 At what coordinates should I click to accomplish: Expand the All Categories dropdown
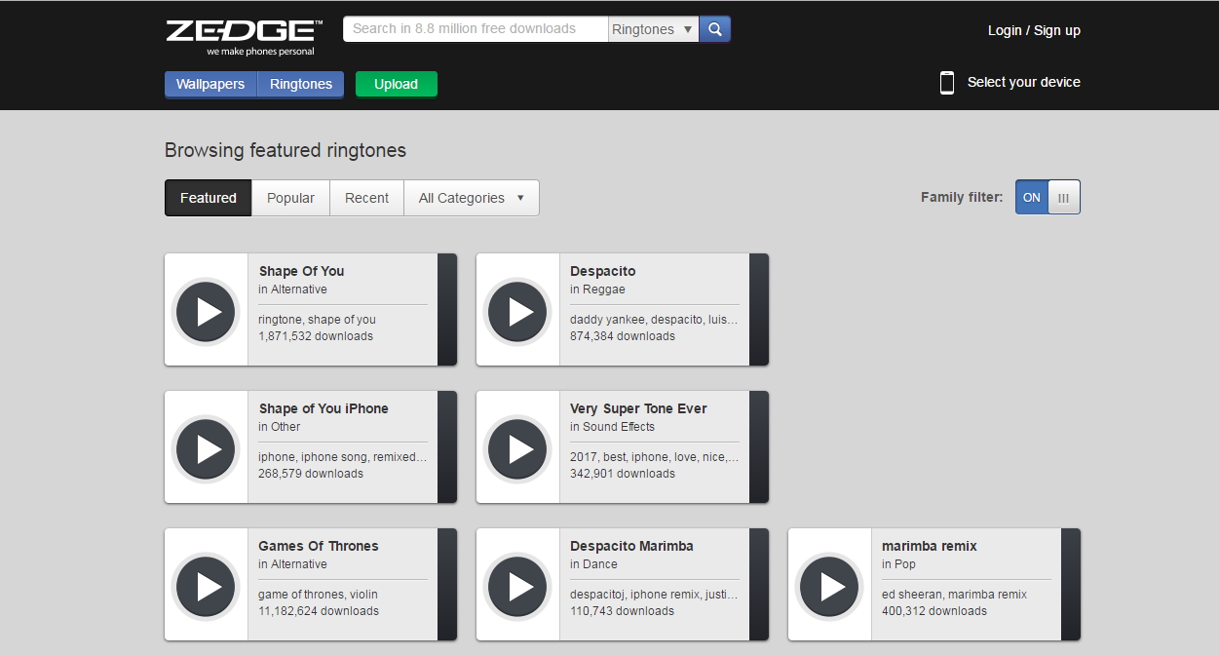point(472,198)
